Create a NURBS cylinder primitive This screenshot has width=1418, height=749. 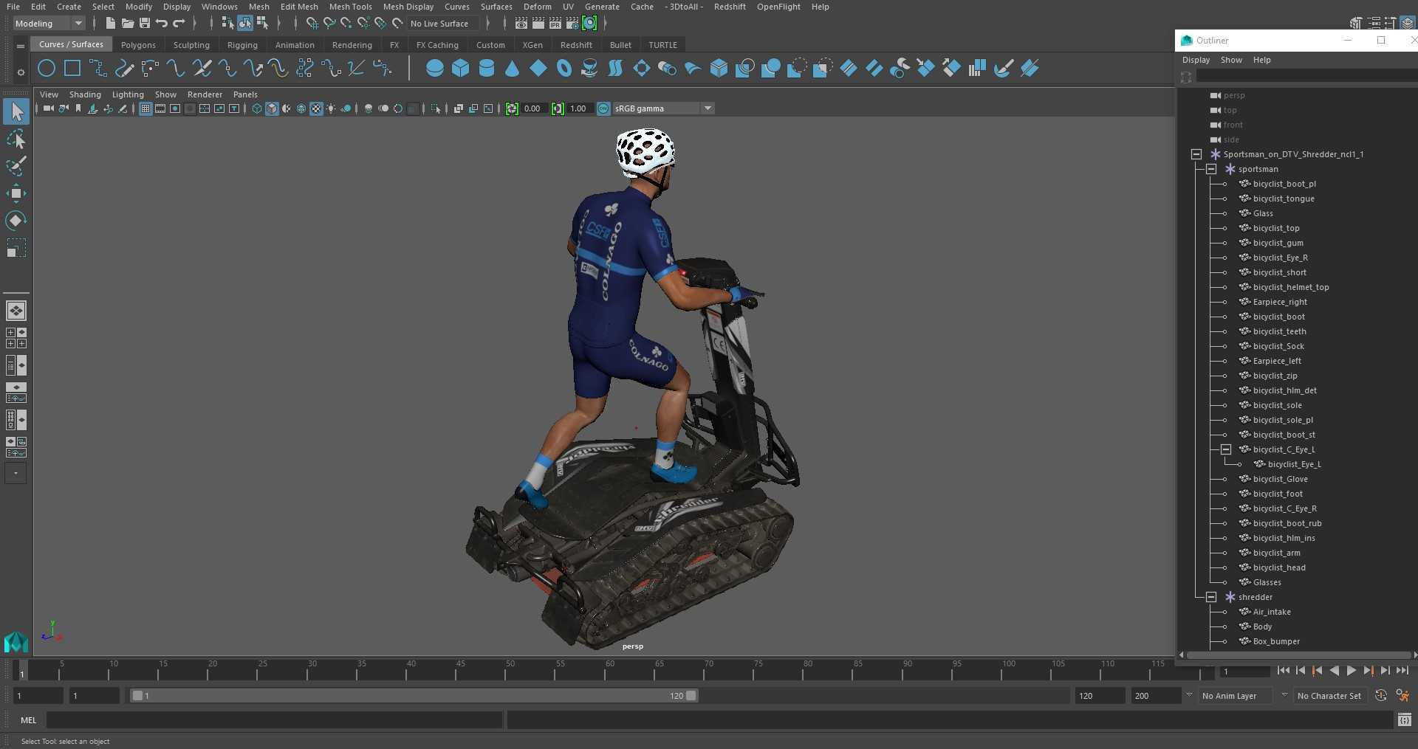pyautogui.click(x=487, y=69)
